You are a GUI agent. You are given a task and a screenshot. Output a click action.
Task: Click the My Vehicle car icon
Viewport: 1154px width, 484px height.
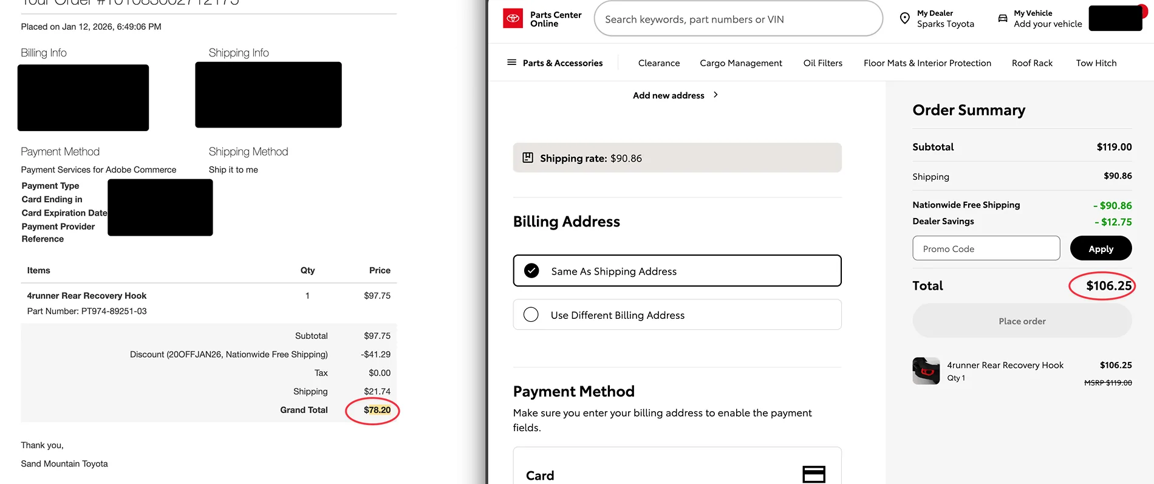coord(1002,19)
